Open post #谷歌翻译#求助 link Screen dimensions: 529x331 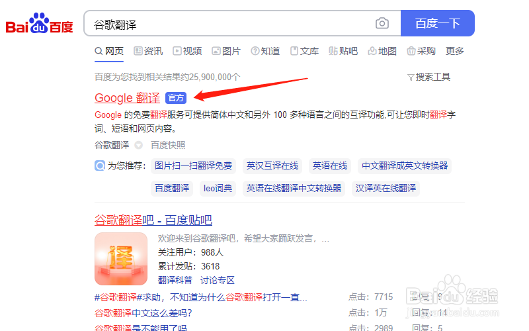pos(201,297)
